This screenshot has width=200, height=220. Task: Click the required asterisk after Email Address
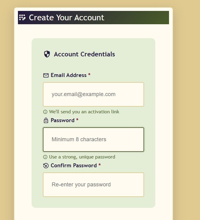tap(89, 75)
